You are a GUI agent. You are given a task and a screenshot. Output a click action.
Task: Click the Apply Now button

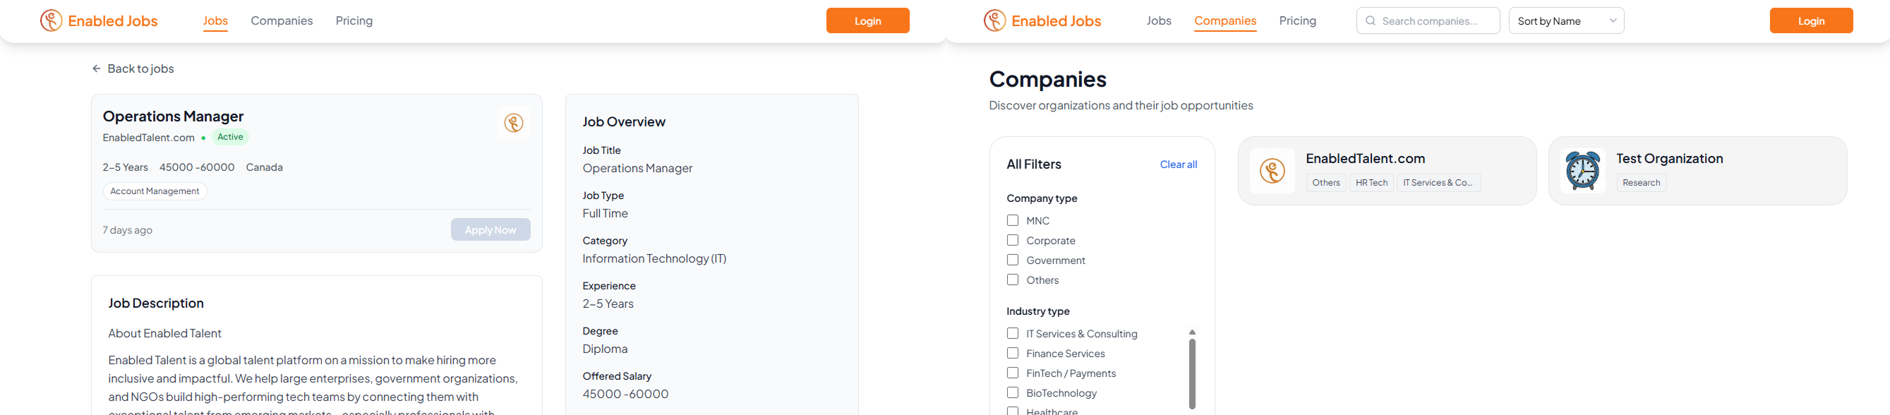tap(490, 229)
